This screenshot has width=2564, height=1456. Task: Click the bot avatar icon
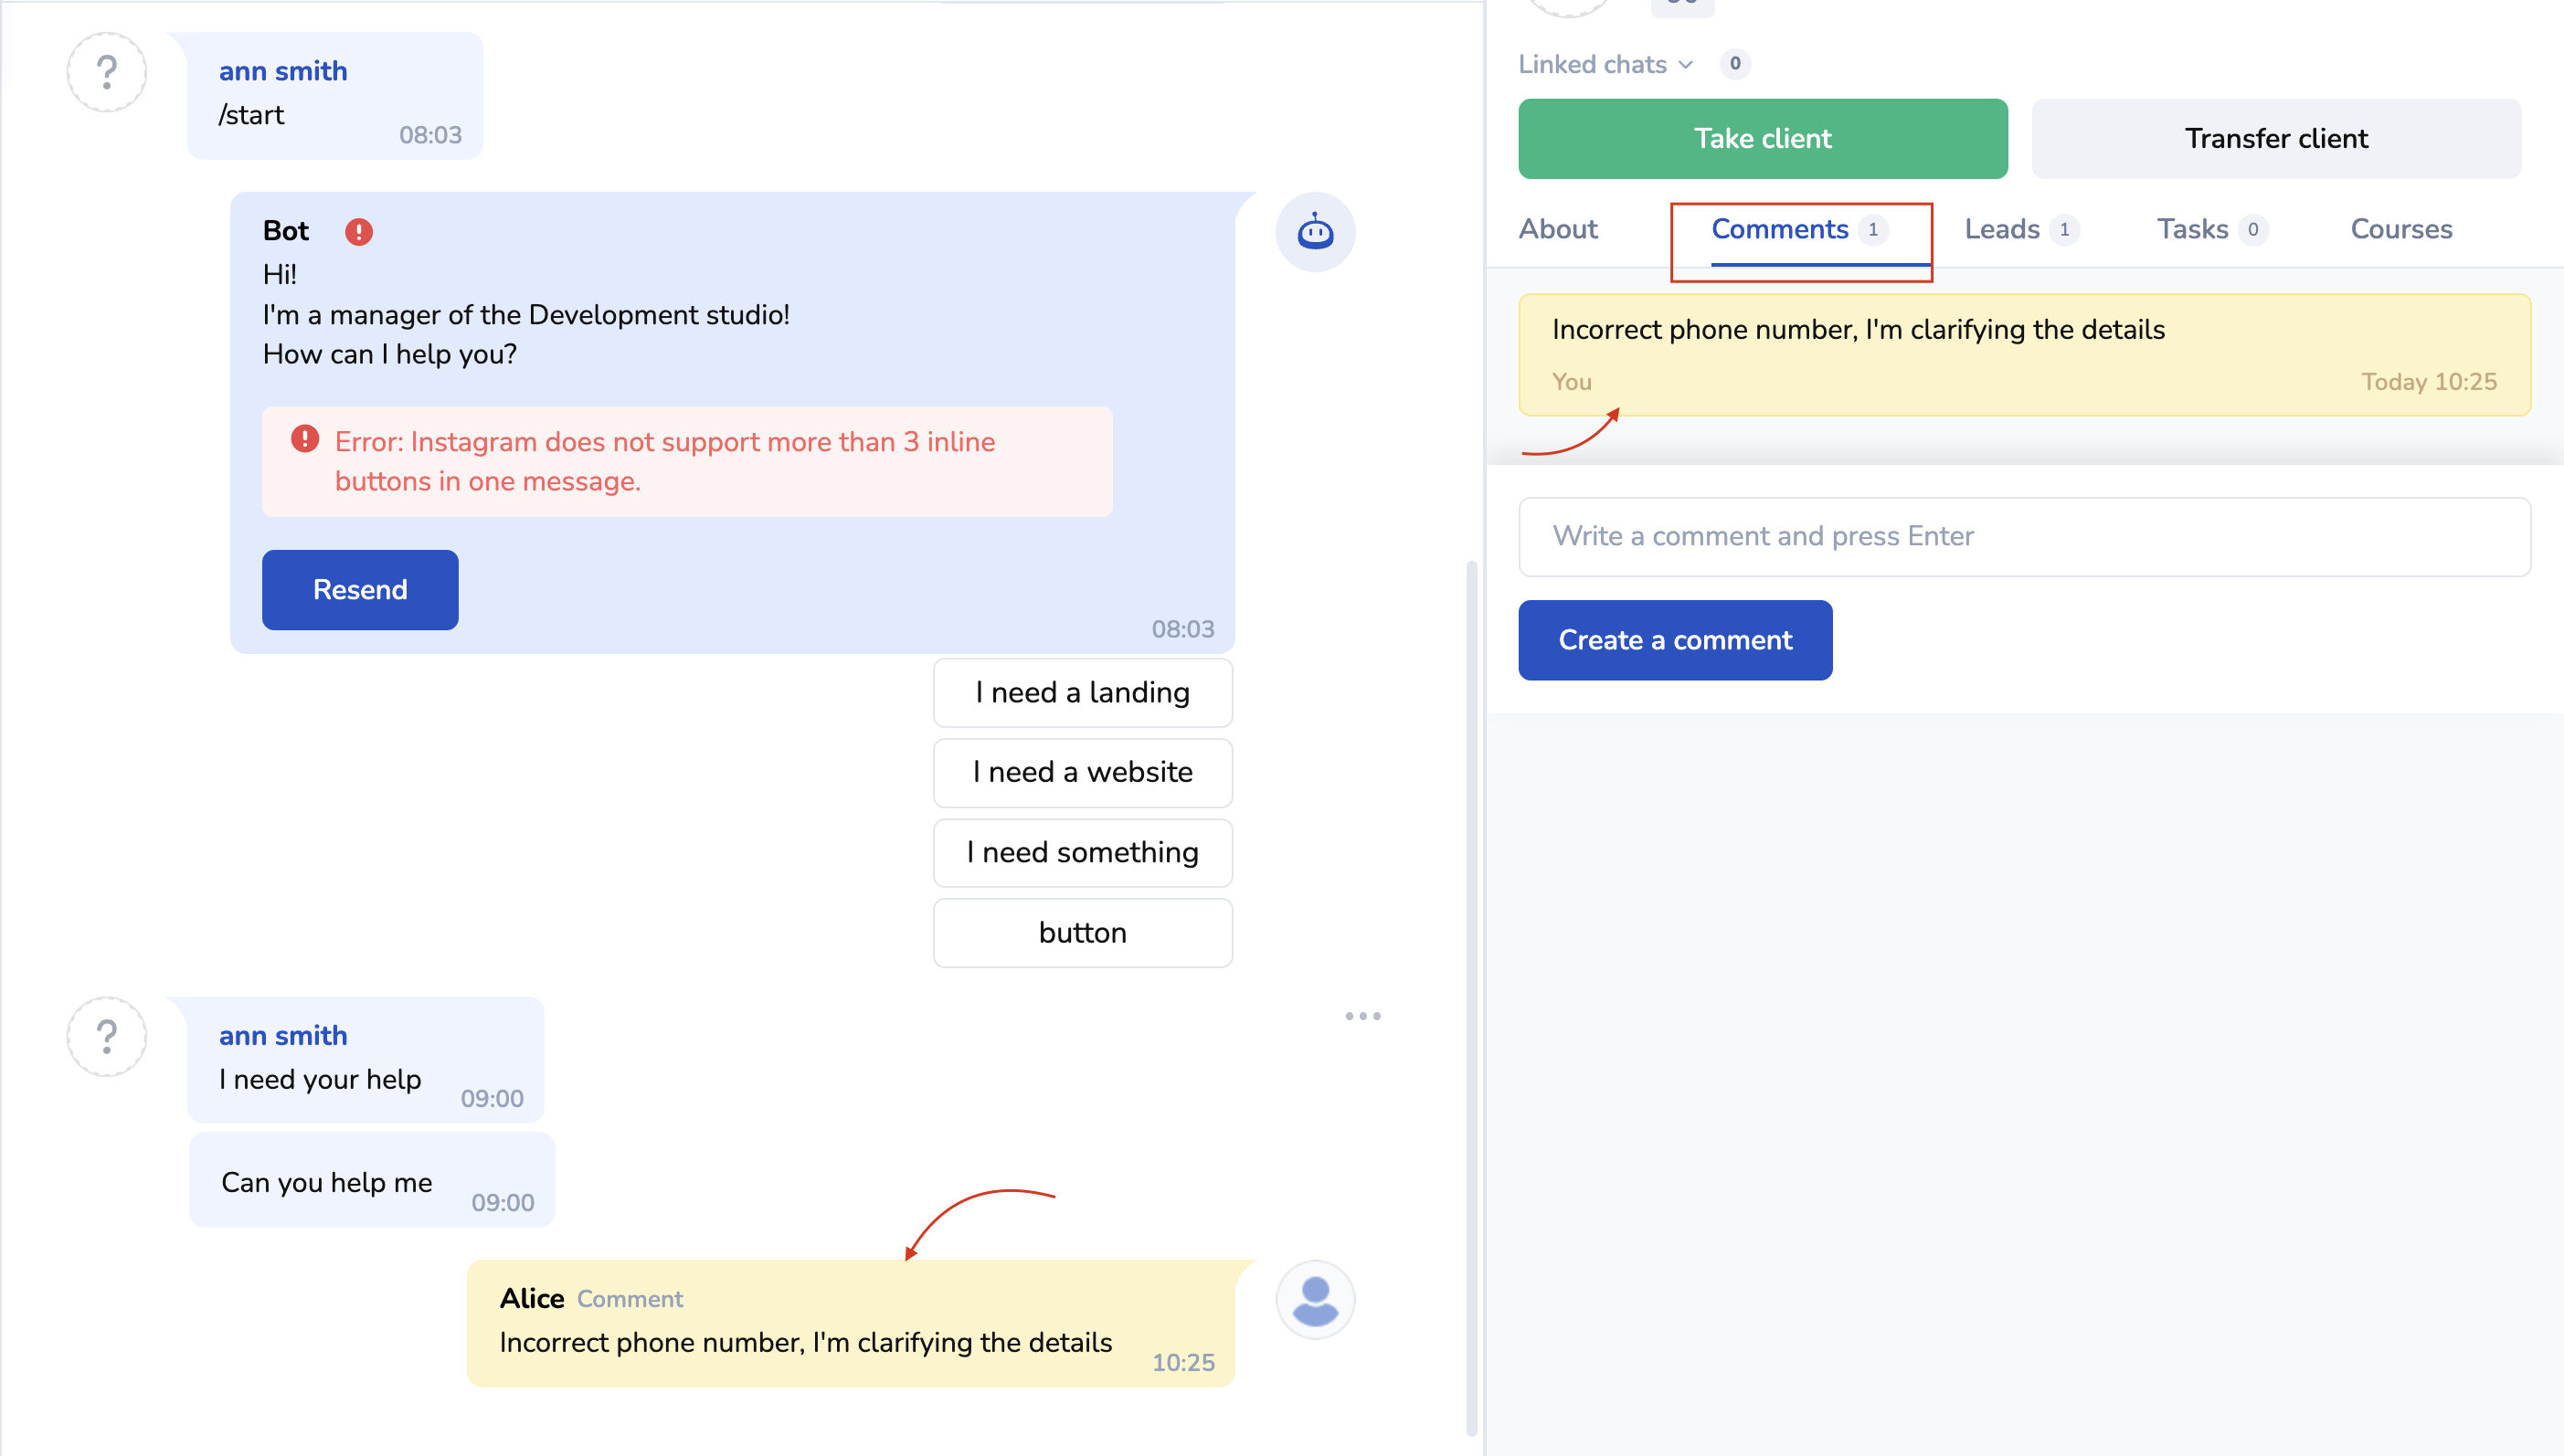point(1315,232)
